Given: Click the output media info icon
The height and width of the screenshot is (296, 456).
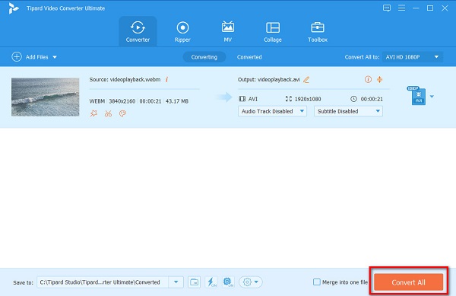Looking at the screenshot, I should tap(368, 79).
